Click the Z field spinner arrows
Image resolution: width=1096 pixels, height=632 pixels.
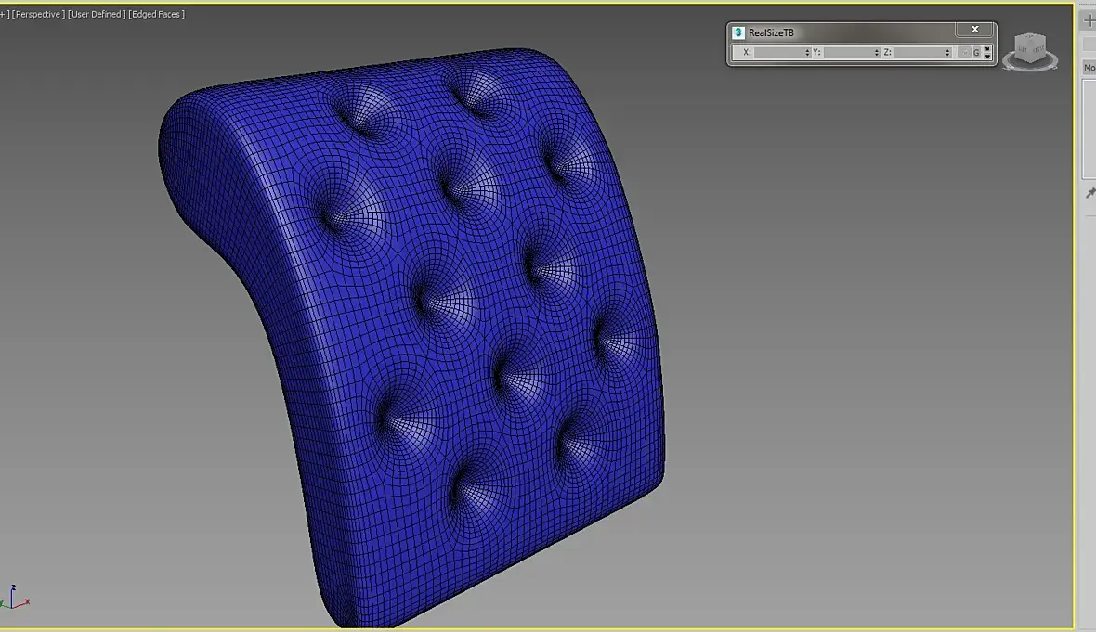tap(947, 52)
